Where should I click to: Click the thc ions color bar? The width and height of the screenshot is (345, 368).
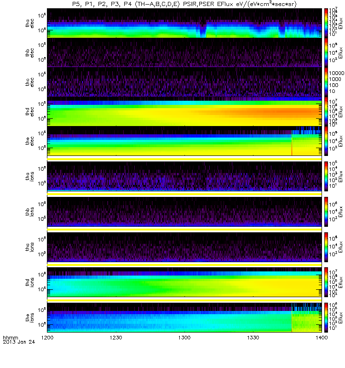[326, 247]
